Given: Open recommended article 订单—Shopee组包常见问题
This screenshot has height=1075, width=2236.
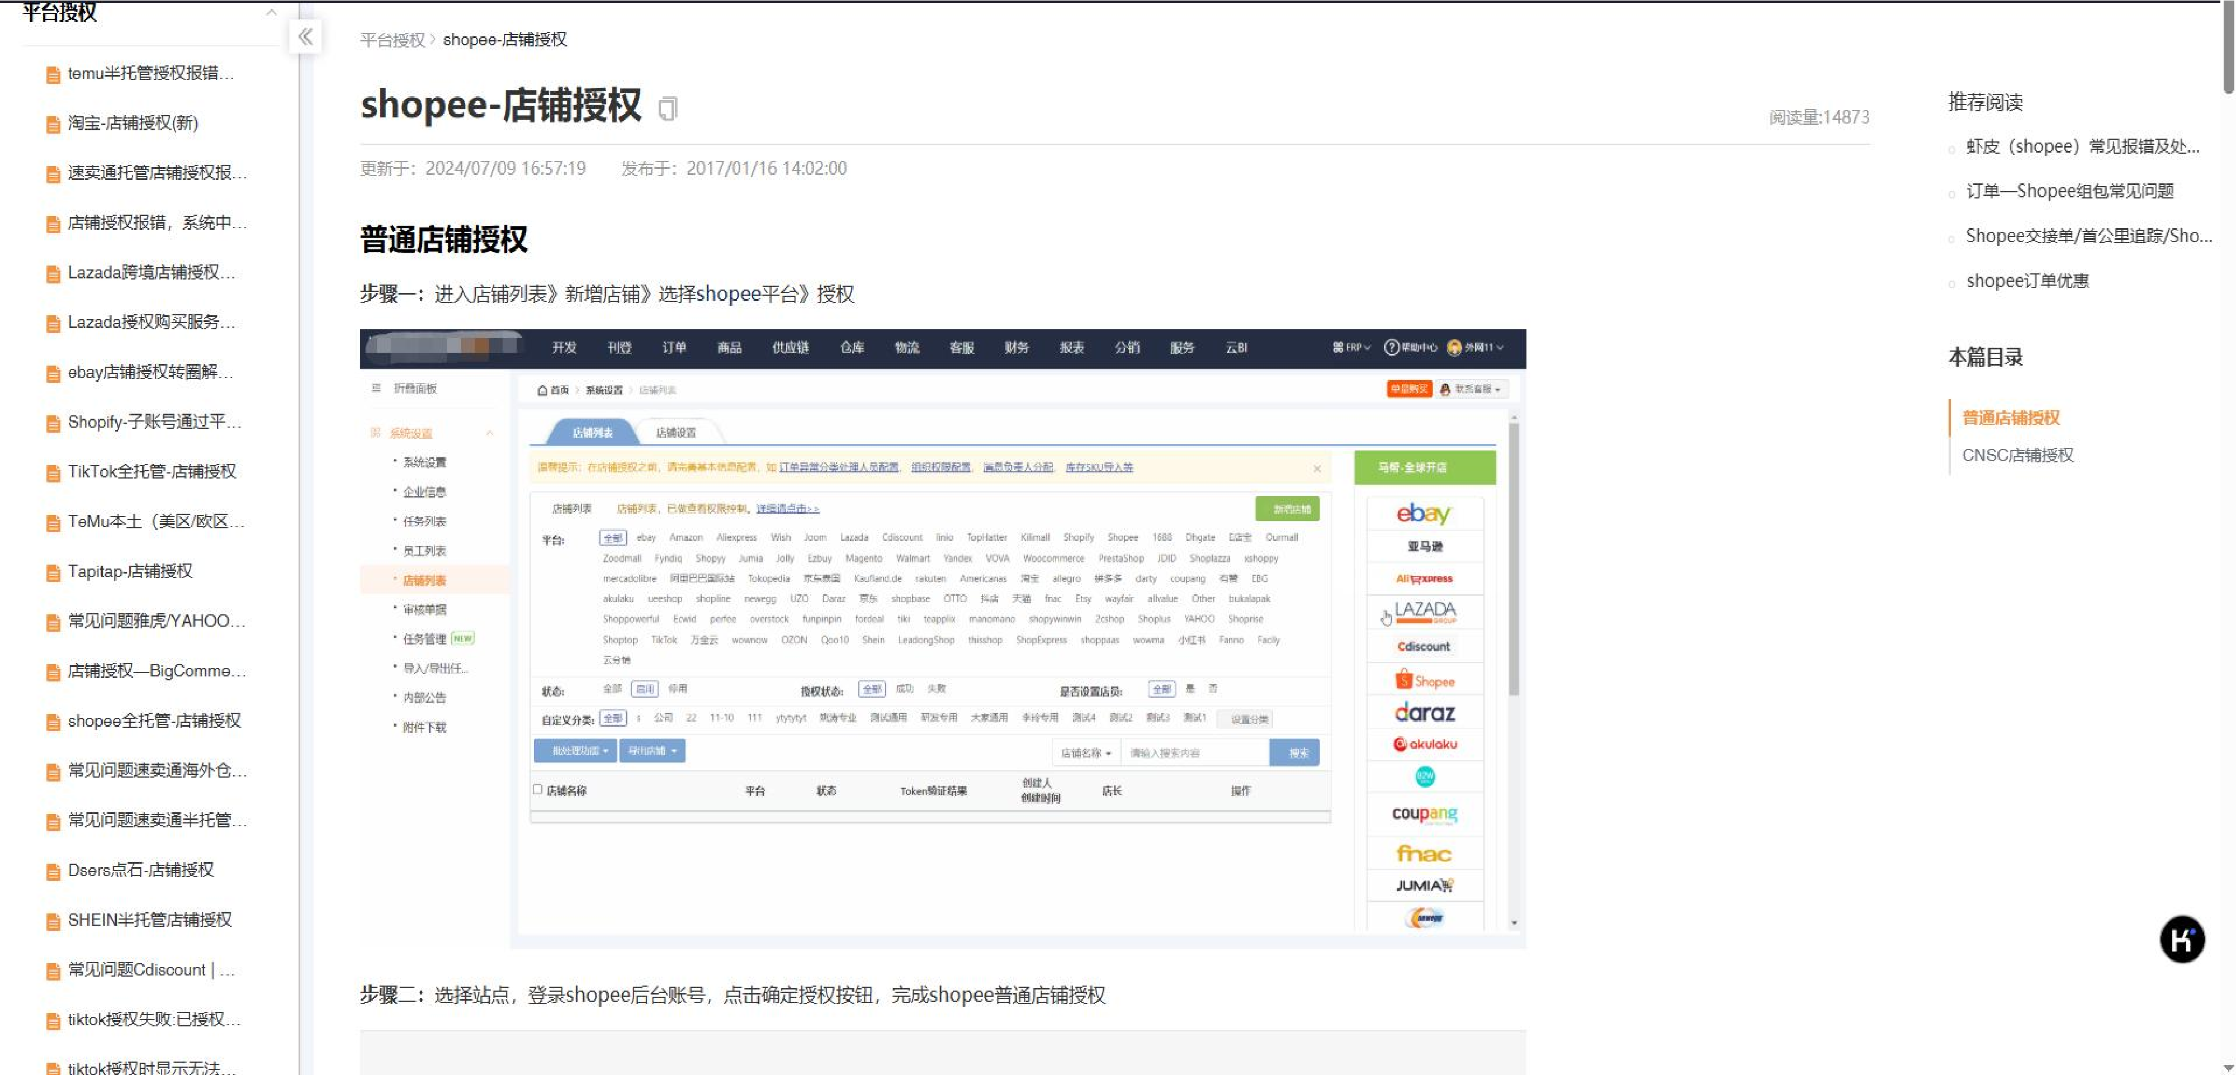Looking at the screenshot, I should tap(2069, 191).
